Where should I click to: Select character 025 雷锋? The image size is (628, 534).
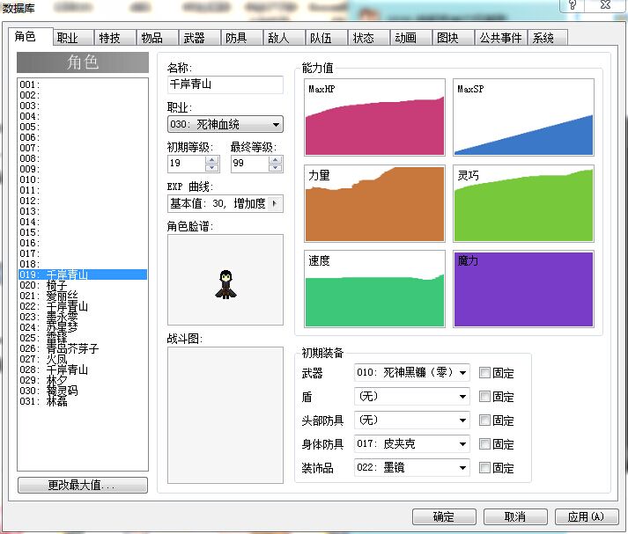[x=83, y=338]
